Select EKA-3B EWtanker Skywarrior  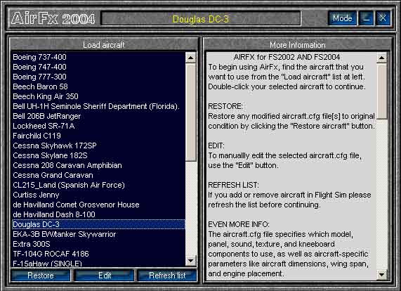tap(98, 234)
